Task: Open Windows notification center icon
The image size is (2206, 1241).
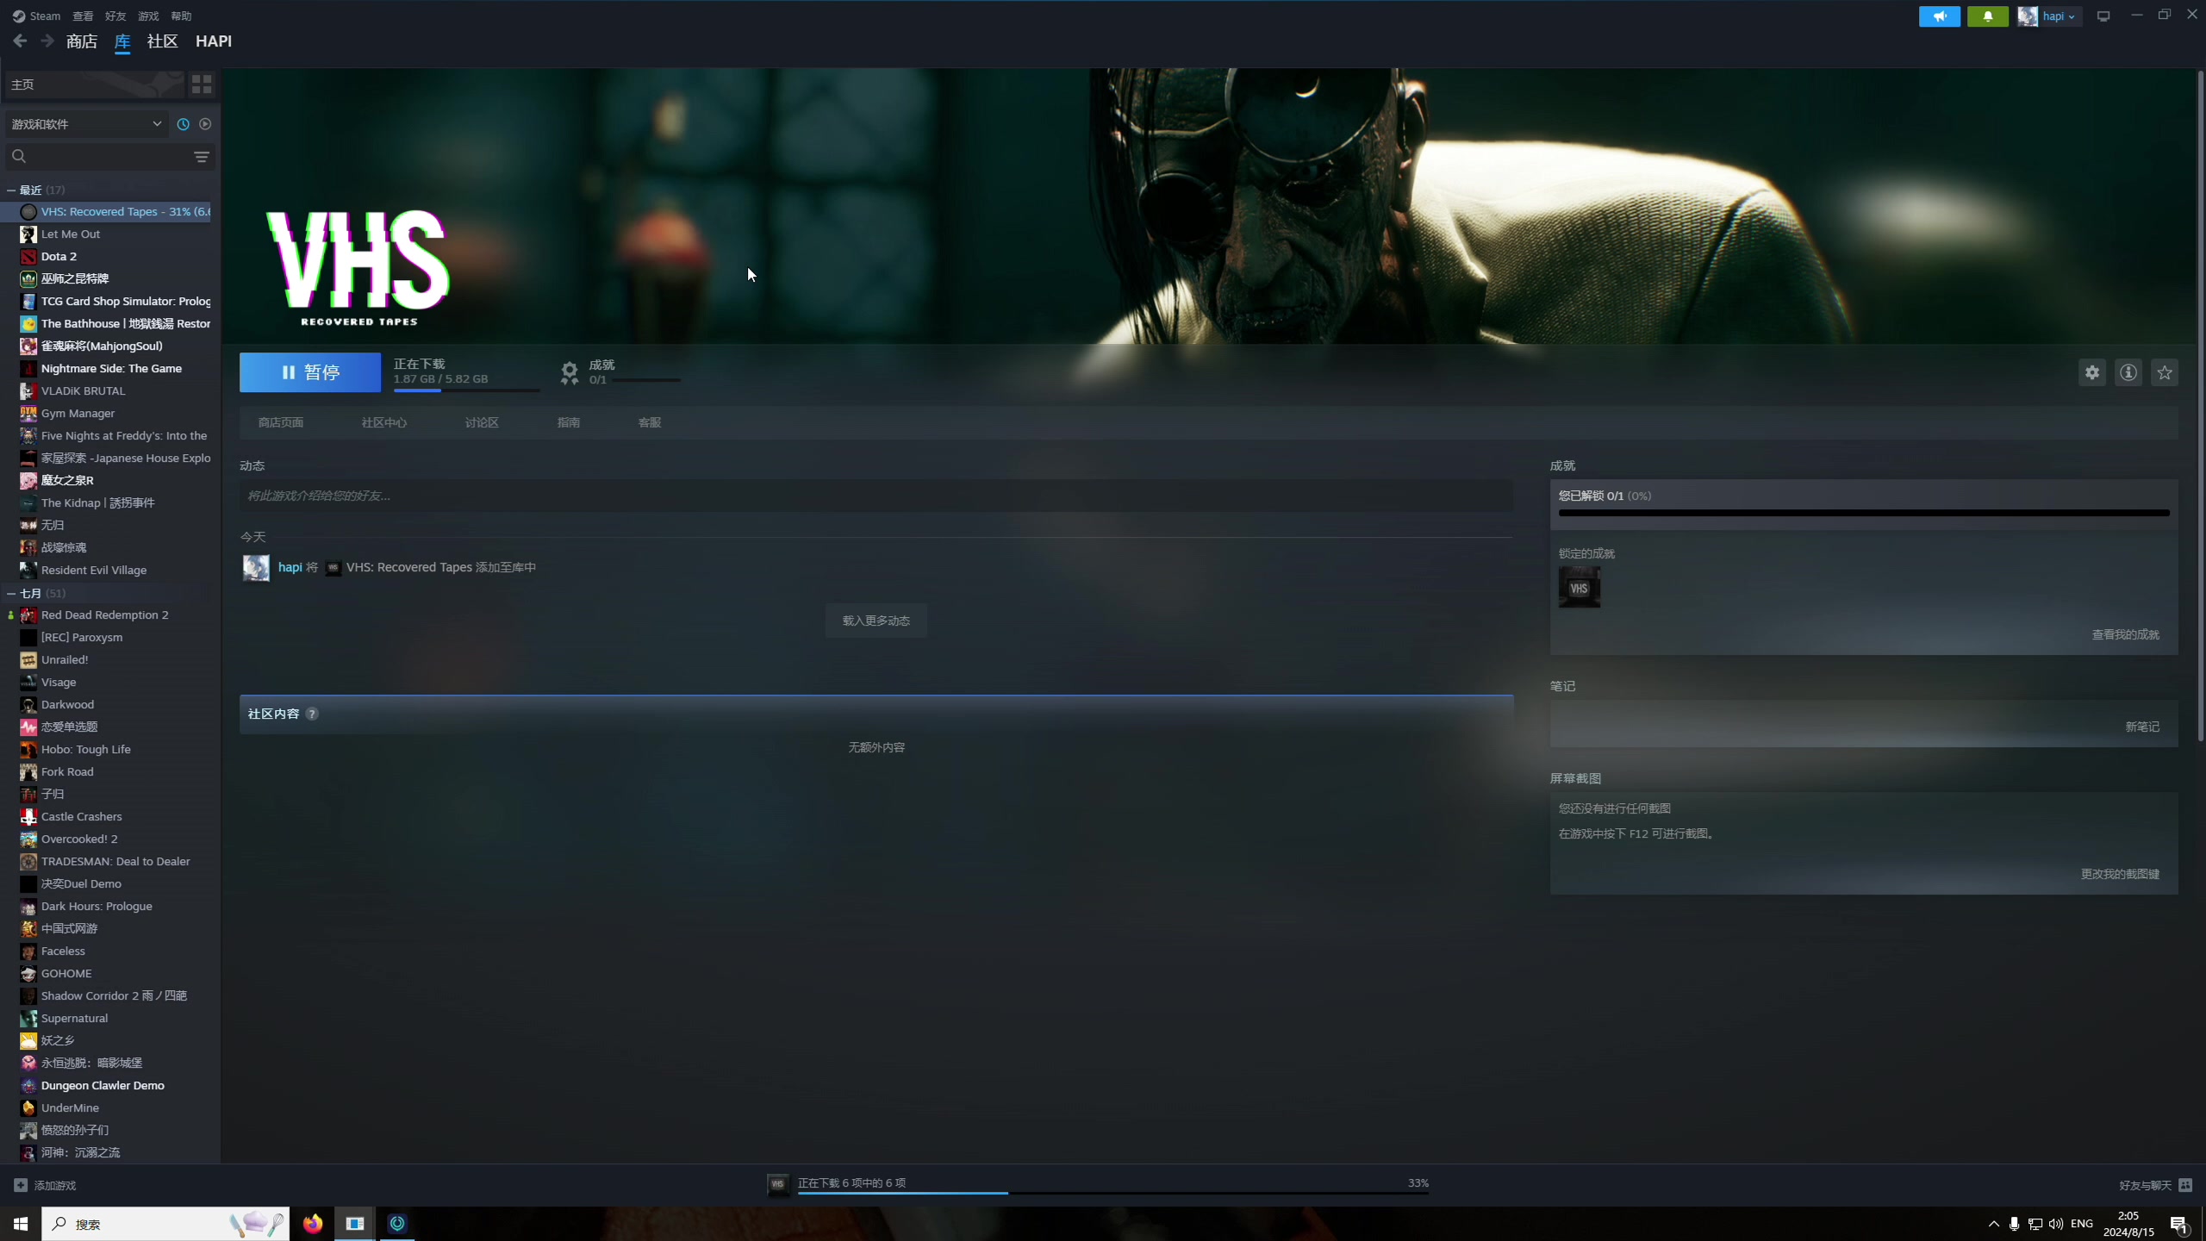Action: tap(2179, 1224)
